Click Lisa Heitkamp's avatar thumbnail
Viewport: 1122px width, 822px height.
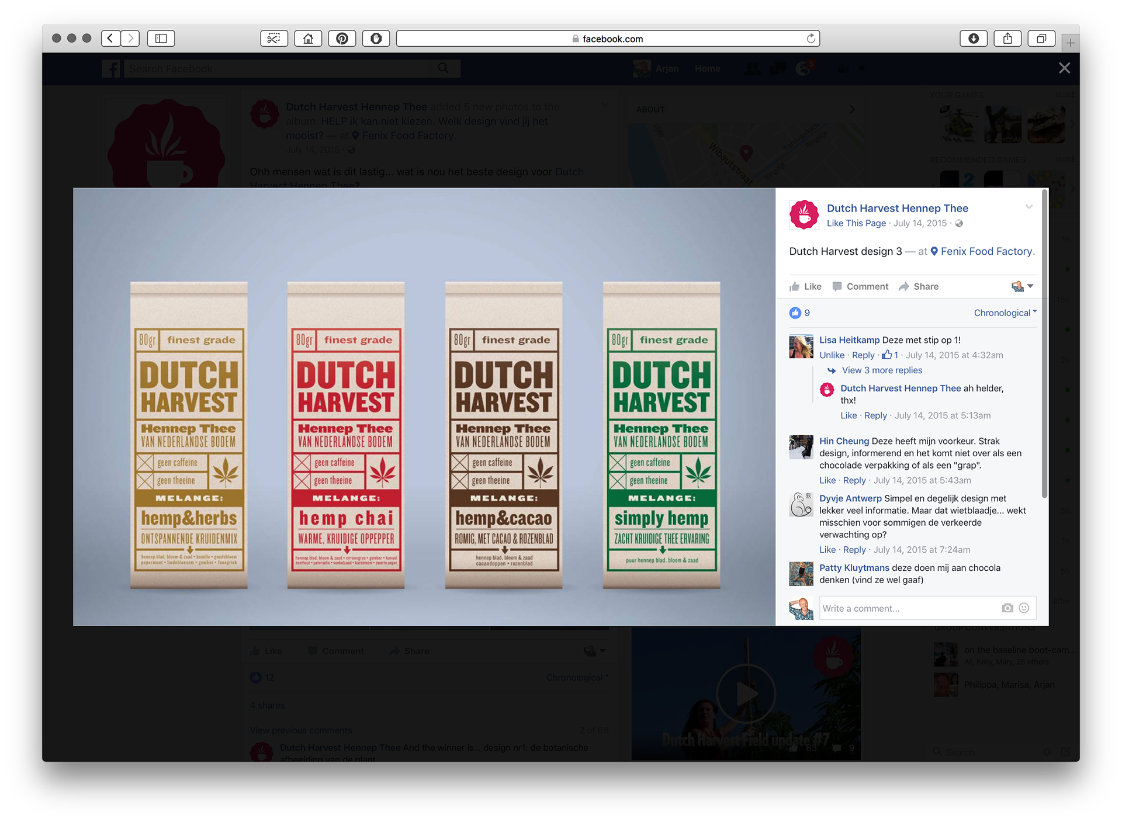(801, 347)
